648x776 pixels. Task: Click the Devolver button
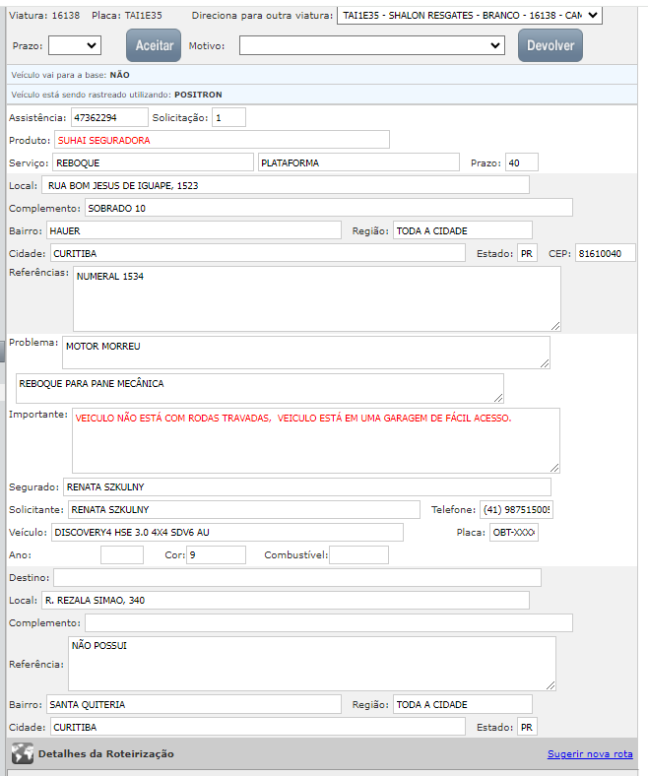tap(551, 45)
